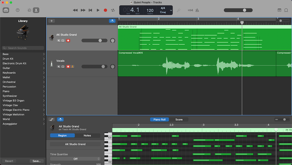Viewport: 292px width, 165px height.
Task: Solo the Vocals track
Action: tap(63, 66)
